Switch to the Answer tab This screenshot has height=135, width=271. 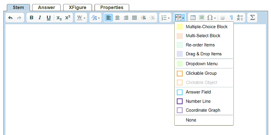[x=47, y=8]
